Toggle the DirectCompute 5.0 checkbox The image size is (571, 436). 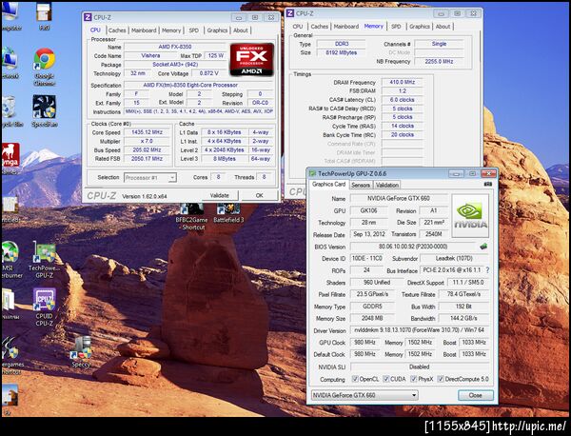click(x=441, y=379)
